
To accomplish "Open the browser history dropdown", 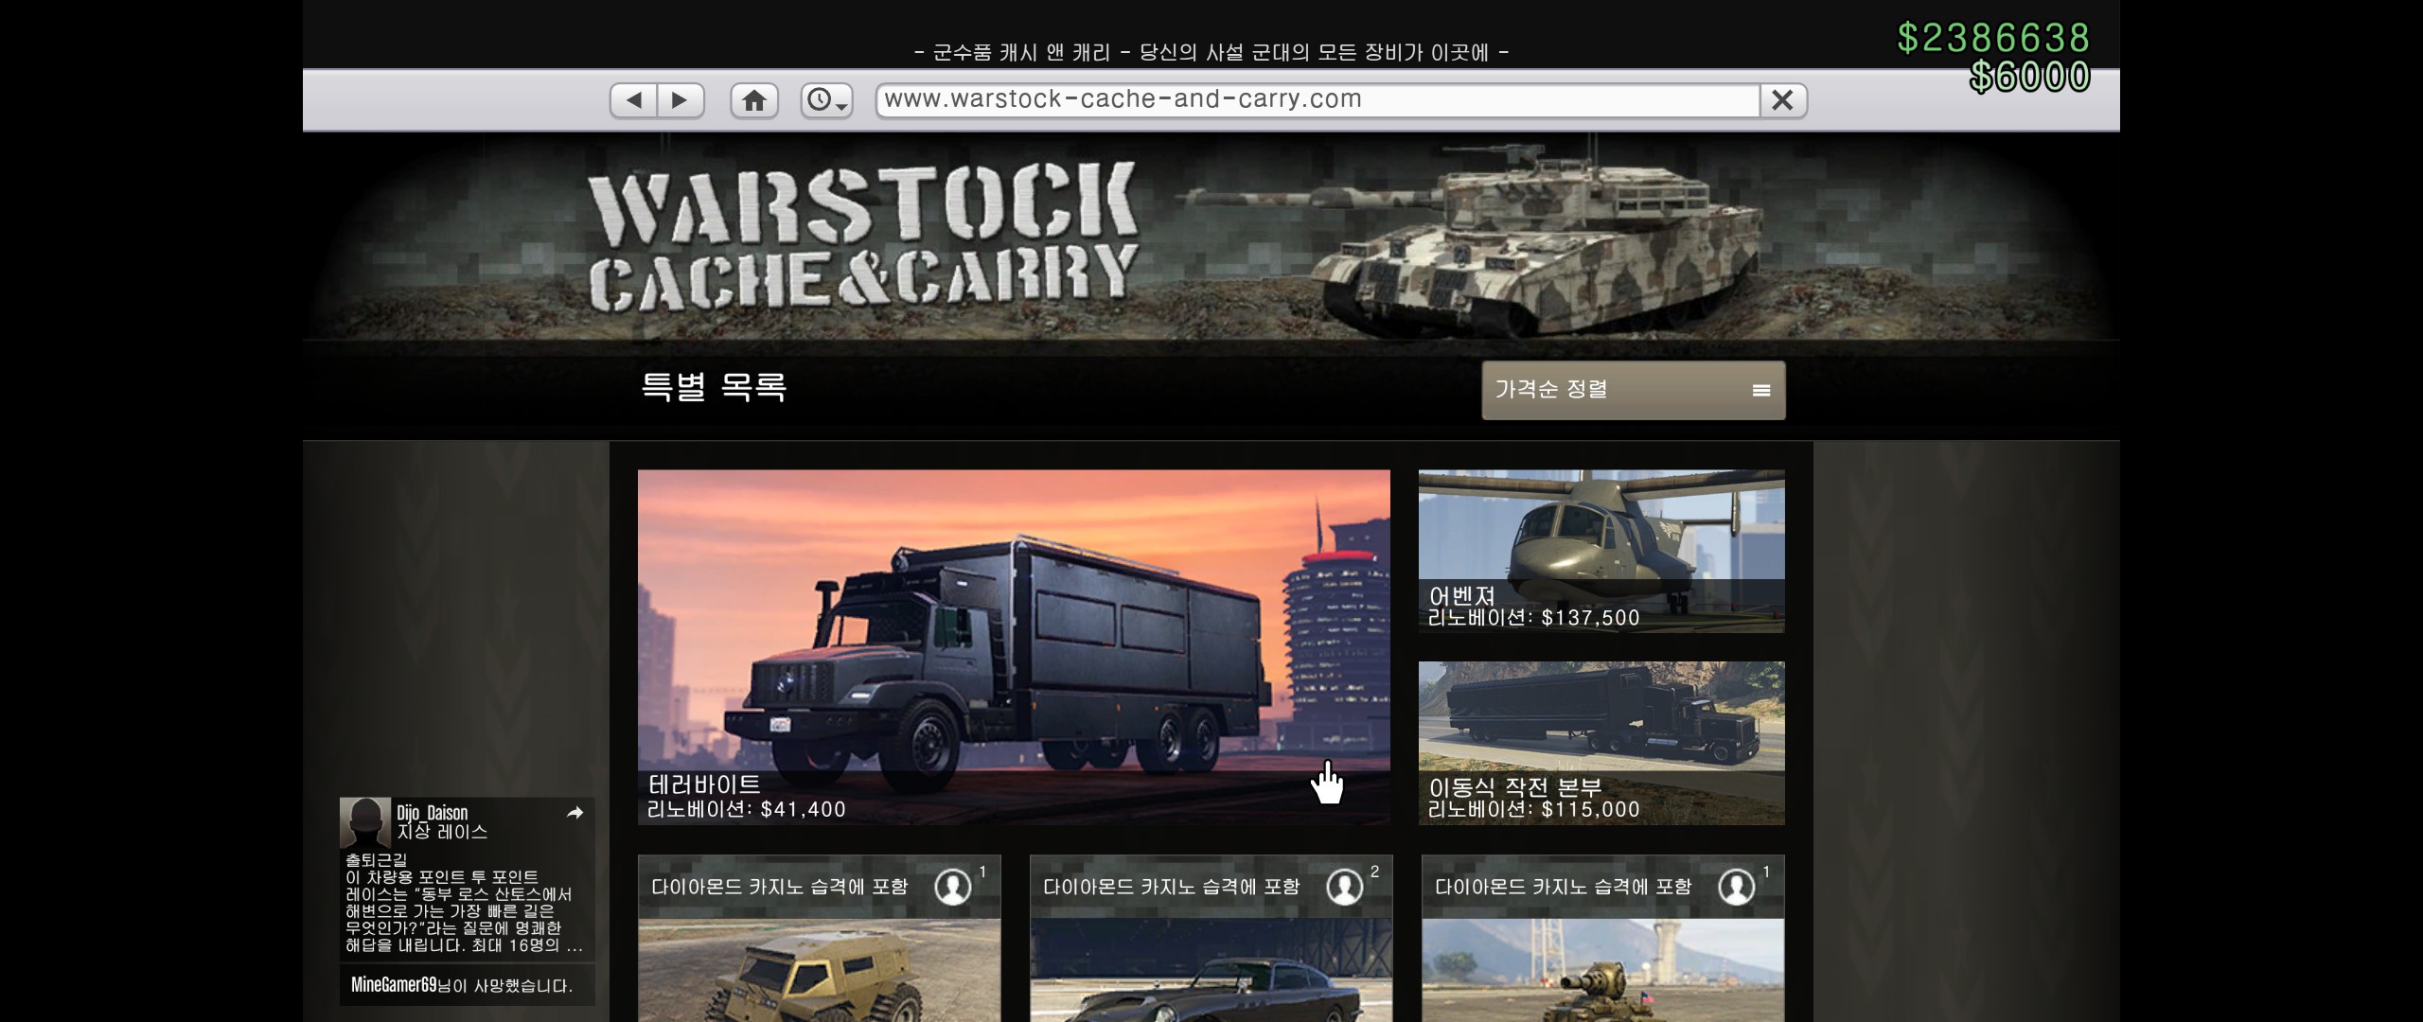I will pyautogui.click(x=826, y=100).
